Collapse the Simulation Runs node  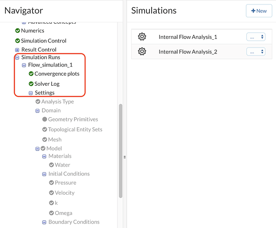coord(17,57)
